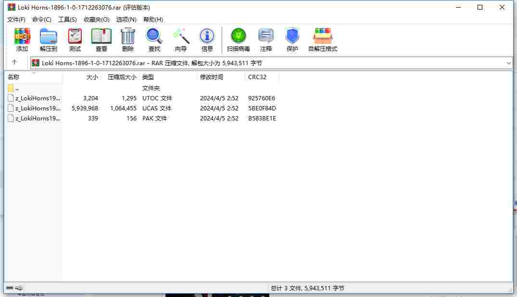The height and width of the screenshot is (297, 517).
Task: Click size value 3,204
Action: point(91,98)
